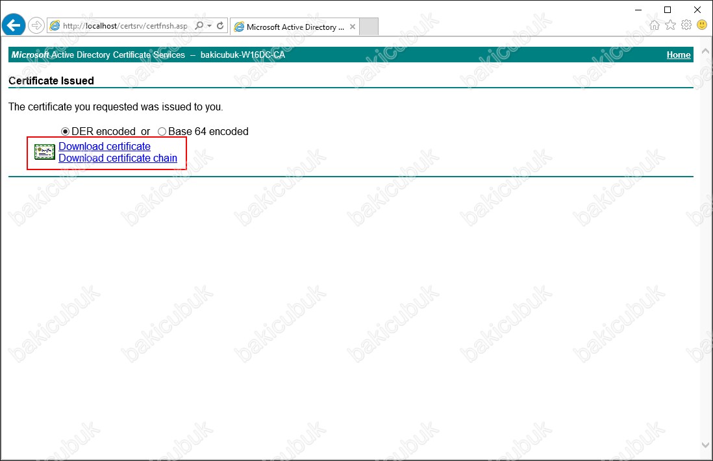This screenshot has width=713, height=461.
Task: Maximize the browser window
Action: [x=668, y=10]
